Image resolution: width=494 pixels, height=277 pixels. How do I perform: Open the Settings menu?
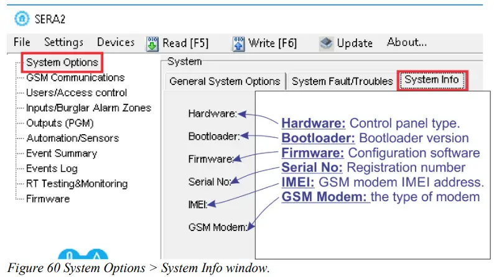pos(63,42)
